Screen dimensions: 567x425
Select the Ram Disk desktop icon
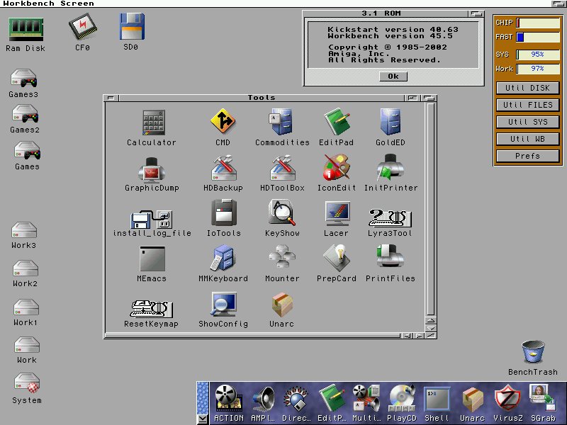point(26,29)
